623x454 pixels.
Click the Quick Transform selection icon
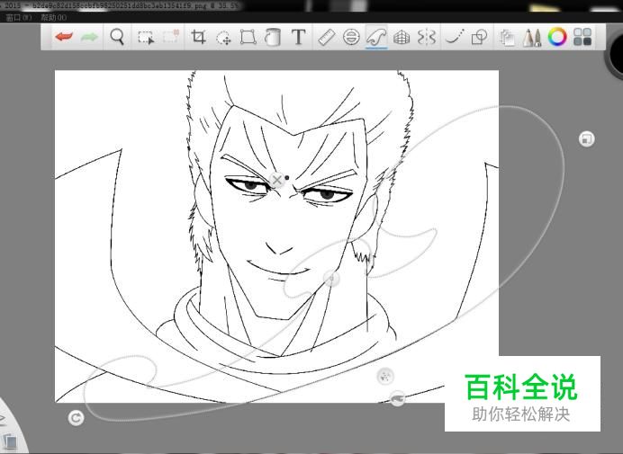click(171, 37)
